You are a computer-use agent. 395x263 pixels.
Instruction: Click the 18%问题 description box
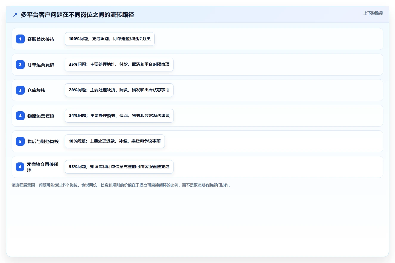[115, 141]
